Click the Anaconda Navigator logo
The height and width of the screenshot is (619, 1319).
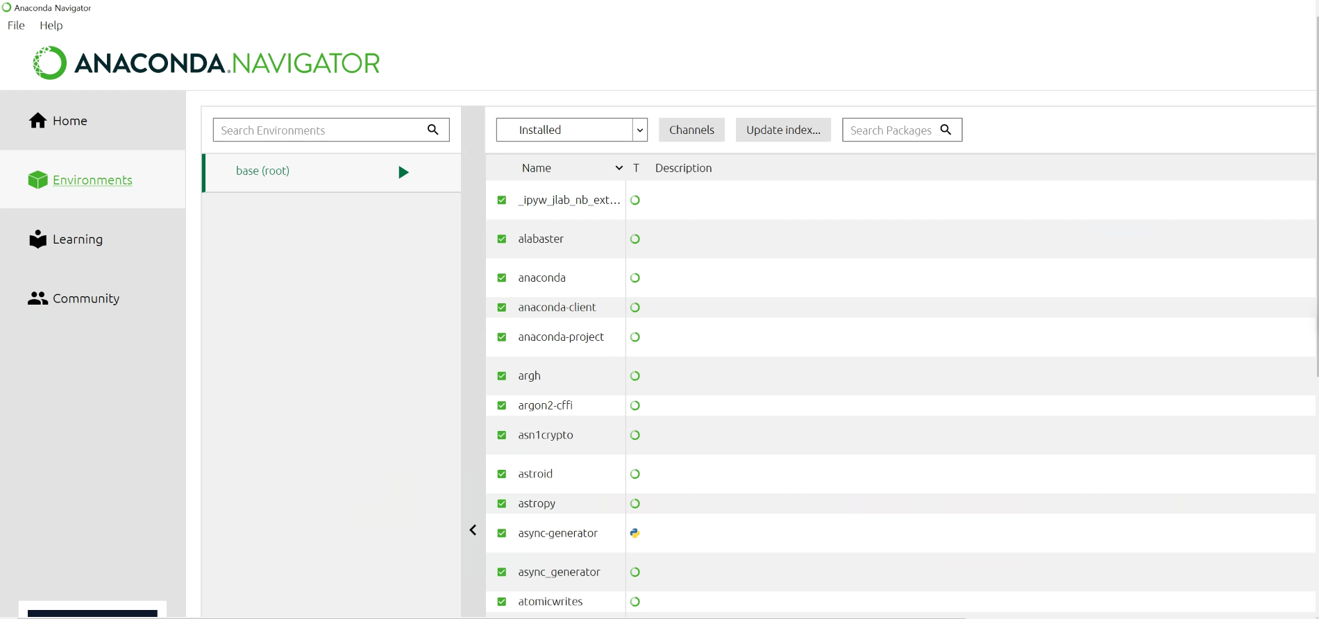click(x=206, y=63)
